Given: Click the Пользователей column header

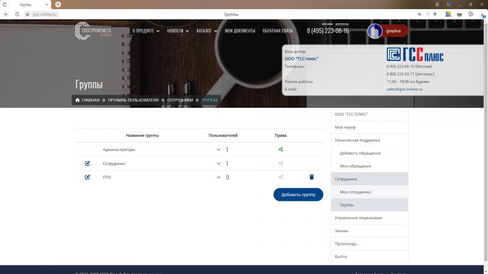Looking at the screenshot, I should 223,135.
